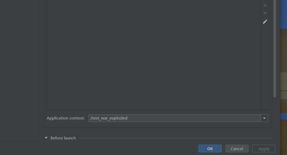Screen dimensions: 287x155
Task: Apply the run configuration changes
Action: pos(264,149)
